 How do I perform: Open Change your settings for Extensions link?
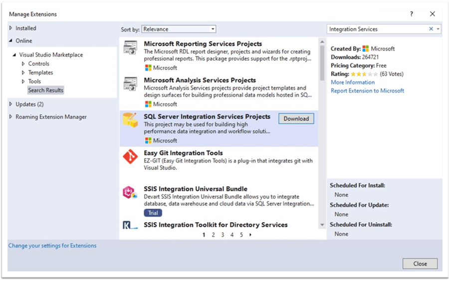52,246
